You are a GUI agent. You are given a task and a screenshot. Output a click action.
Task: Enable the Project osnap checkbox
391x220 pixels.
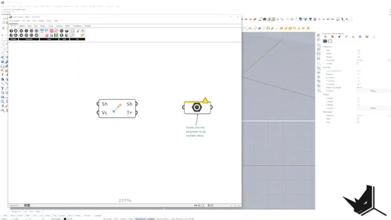click(x=83, y=216)
